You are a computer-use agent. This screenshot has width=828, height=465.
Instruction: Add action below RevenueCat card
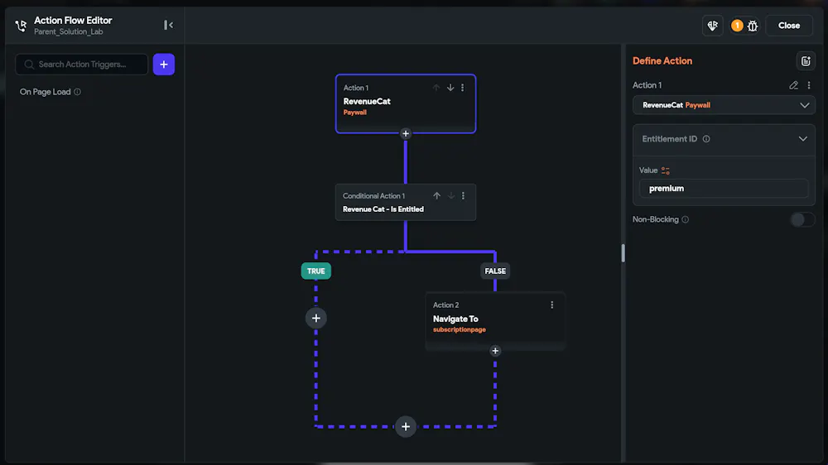tap(406, 133)
